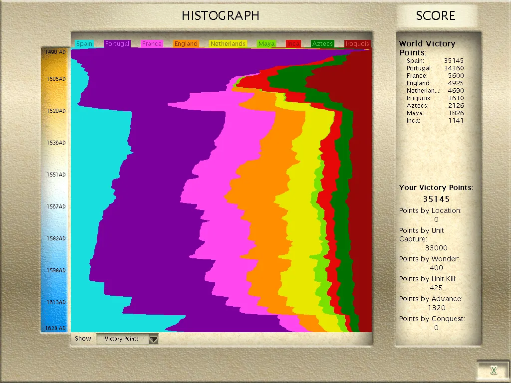Click the Maya legend label
The height and width of the screenshot is (383, 511).
[x=266, y=44]
